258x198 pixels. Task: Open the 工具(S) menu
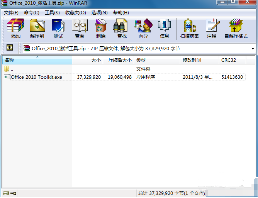(52, 13)
